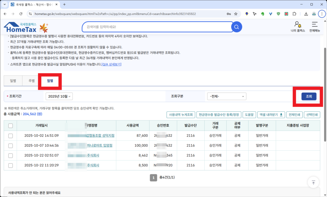Open 나의 홈택스 user icon
The image size is (327, 197).
coord(298,25)
